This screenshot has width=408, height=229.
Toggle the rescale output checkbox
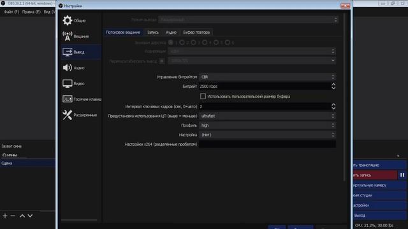pyautogui.click(x=161, y=61)
